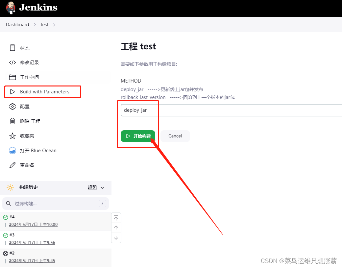Expand the chevron after test breadcrumb
The width and height of the screenshot is (342, 267).
point(54,25)
